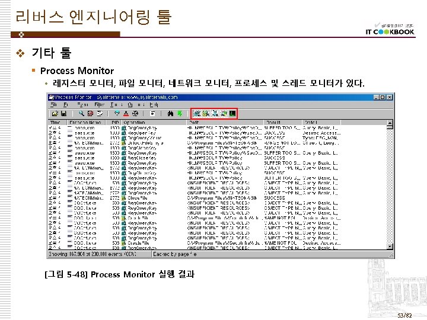Open the File menu

tap(53, 104)
